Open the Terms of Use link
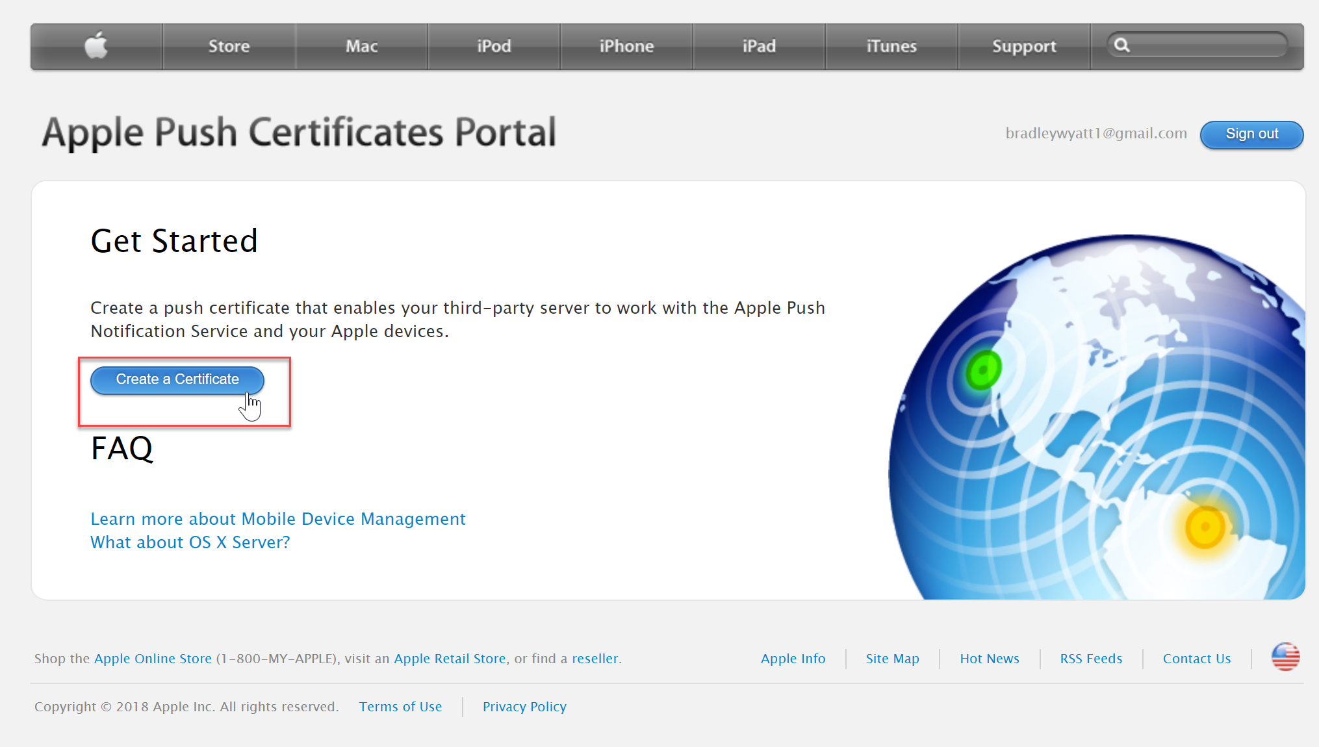This screenshot has height=747, width=1319. 400,707
